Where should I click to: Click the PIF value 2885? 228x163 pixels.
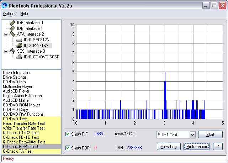[x=99, y=134]
